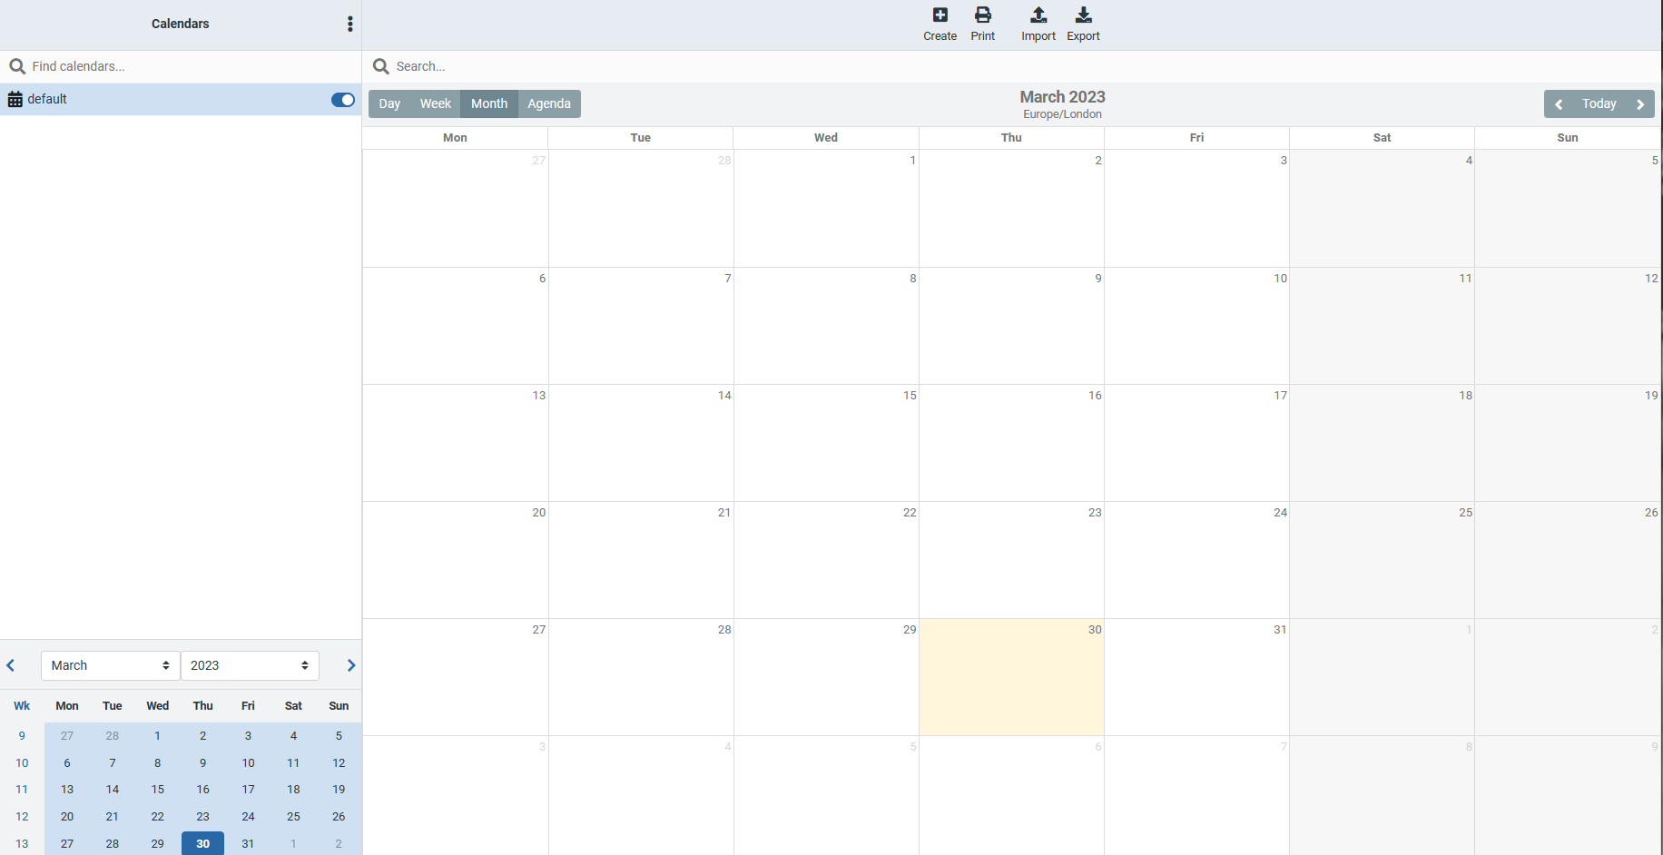Switch to the Agenda view tab

click(548, 103)
